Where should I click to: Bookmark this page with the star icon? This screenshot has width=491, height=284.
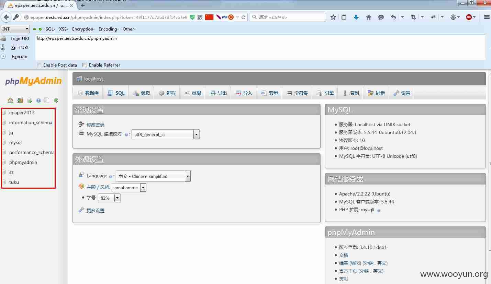coord(333,17)
